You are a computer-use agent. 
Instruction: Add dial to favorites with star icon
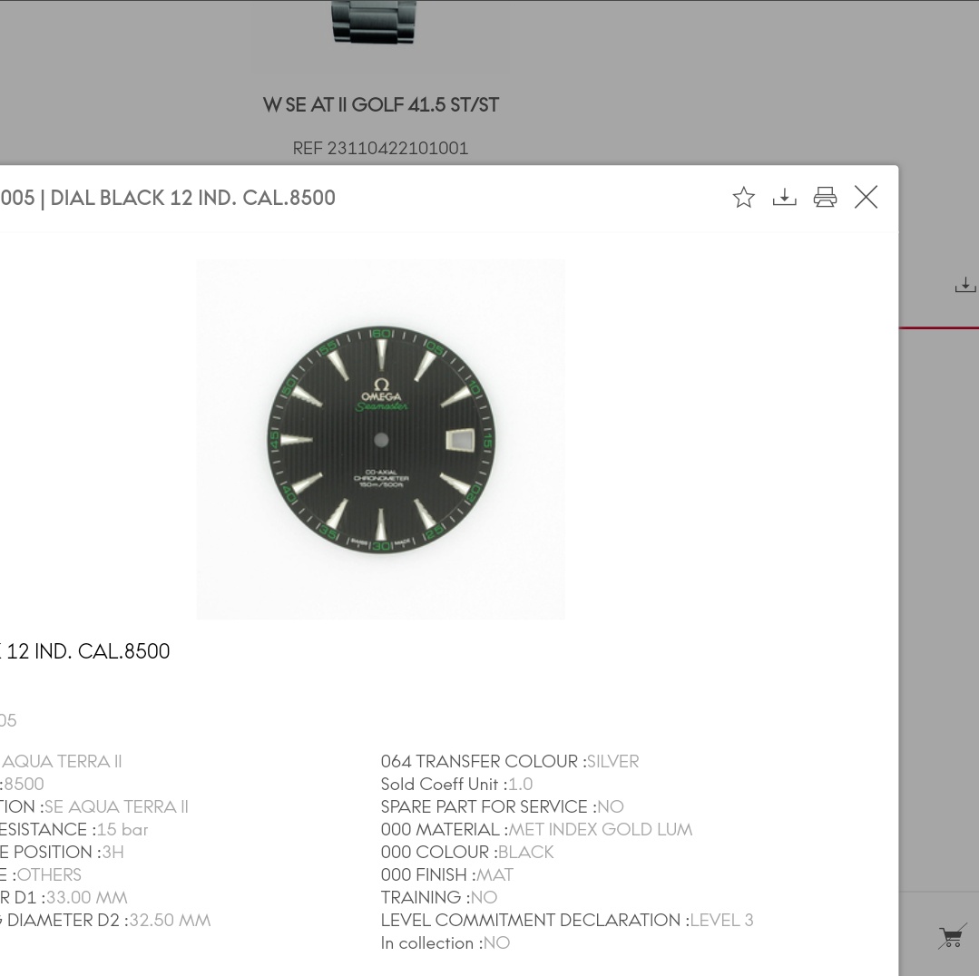point(743,197)
